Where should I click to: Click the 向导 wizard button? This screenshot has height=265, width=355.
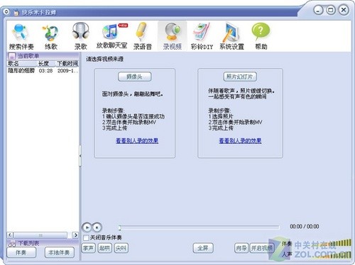click(241, 248)
